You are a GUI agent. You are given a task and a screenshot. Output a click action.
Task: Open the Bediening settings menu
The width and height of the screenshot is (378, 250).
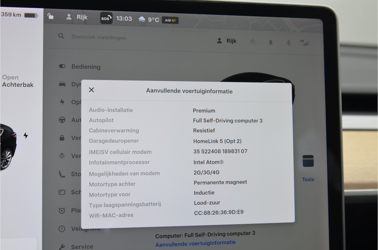[x=86, y=67]
